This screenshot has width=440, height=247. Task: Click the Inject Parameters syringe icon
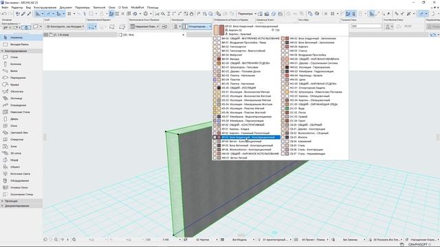[29, 14]
